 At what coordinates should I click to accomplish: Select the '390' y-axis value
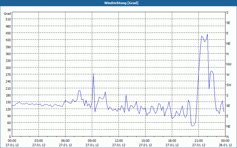(x=8, y=47)
